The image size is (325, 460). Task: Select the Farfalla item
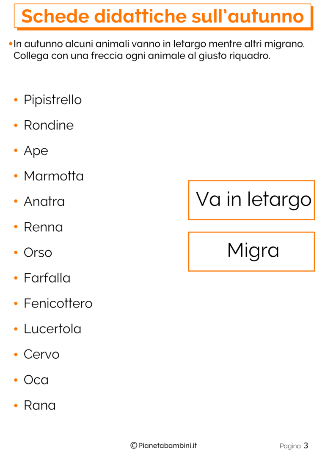pyautogui.click(x=47, y=278)
